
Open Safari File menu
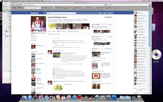11,1
